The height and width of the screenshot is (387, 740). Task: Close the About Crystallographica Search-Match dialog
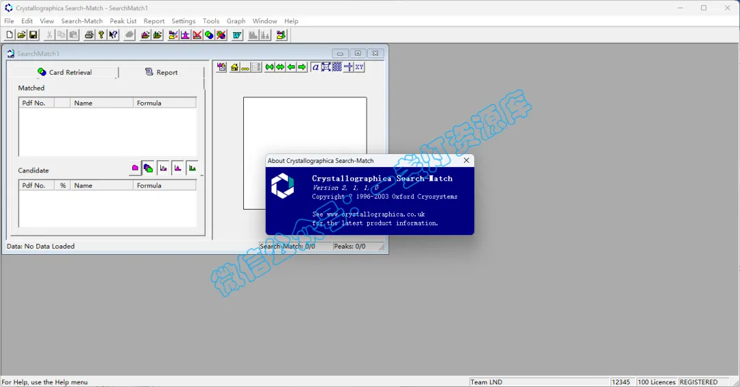pos(467,160)
